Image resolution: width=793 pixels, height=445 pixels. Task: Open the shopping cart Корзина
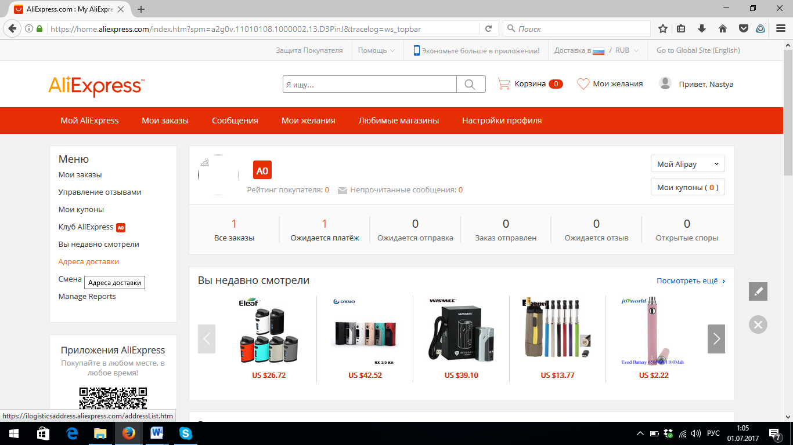530,84
